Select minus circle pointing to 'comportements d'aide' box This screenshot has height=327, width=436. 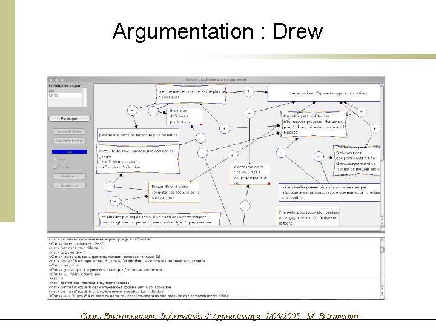(319, 156)
